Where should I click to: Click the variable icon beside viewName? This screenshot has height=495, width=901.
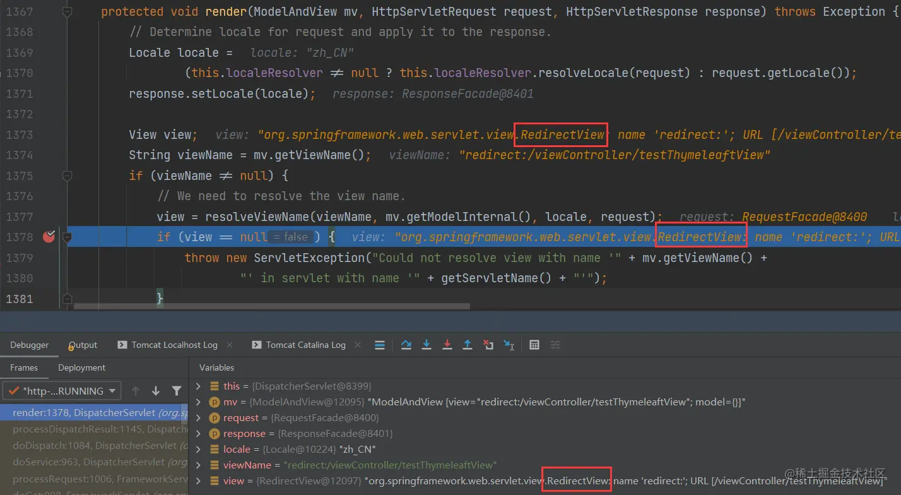pos(215,465)
